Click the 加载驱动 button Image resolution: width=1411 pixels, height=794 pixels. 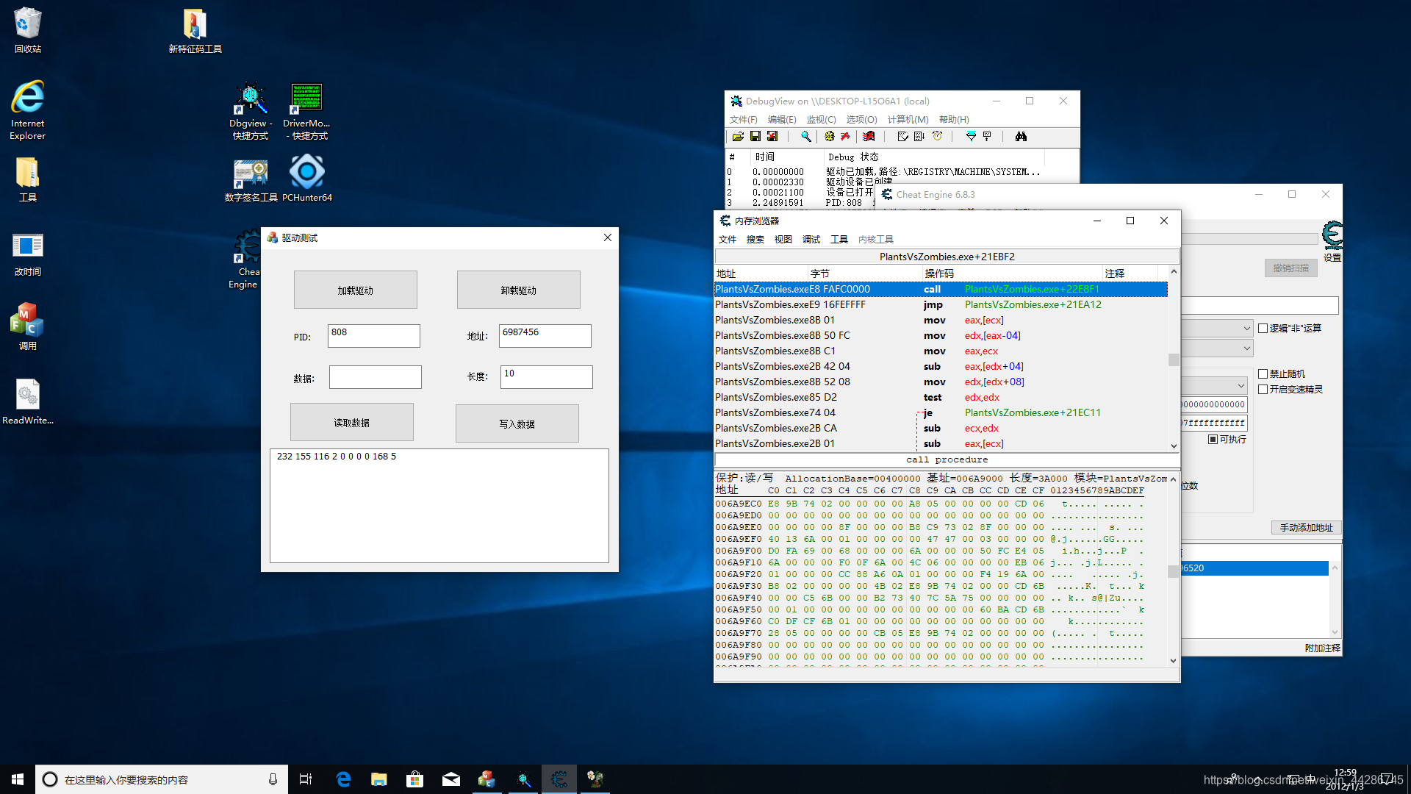(x=356, y=290)
